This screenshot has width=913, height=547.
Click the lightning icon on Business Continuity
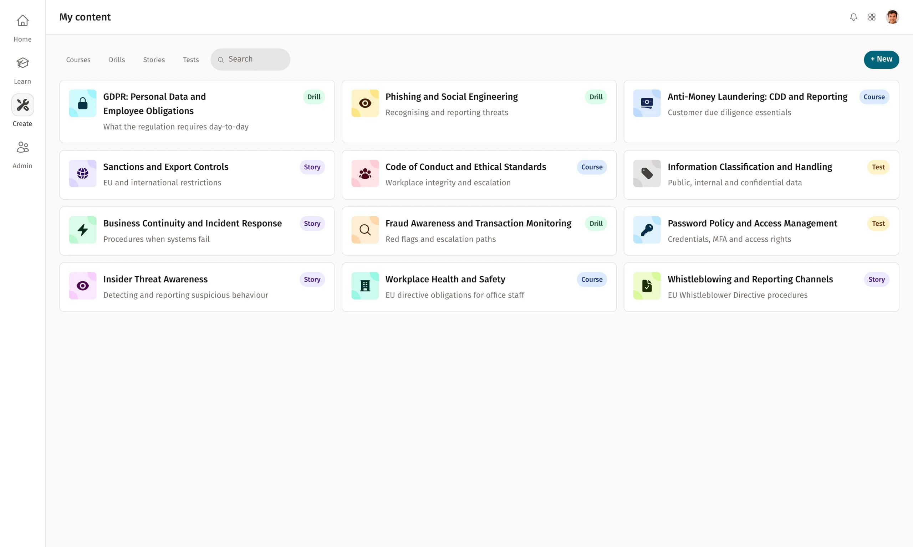[82, 230]
